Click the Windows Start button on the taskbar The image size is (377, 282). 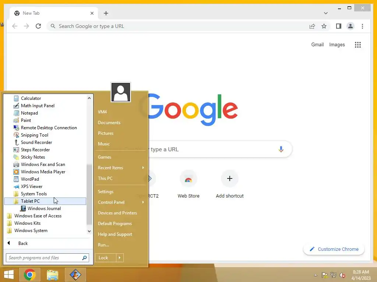(9, 275)
